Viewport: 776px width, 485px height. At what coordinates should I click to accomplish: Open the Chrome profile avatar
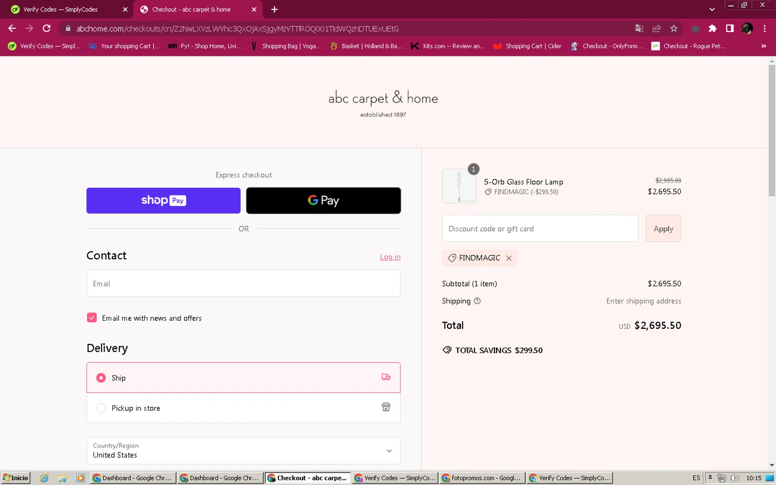tap(747, 28)
